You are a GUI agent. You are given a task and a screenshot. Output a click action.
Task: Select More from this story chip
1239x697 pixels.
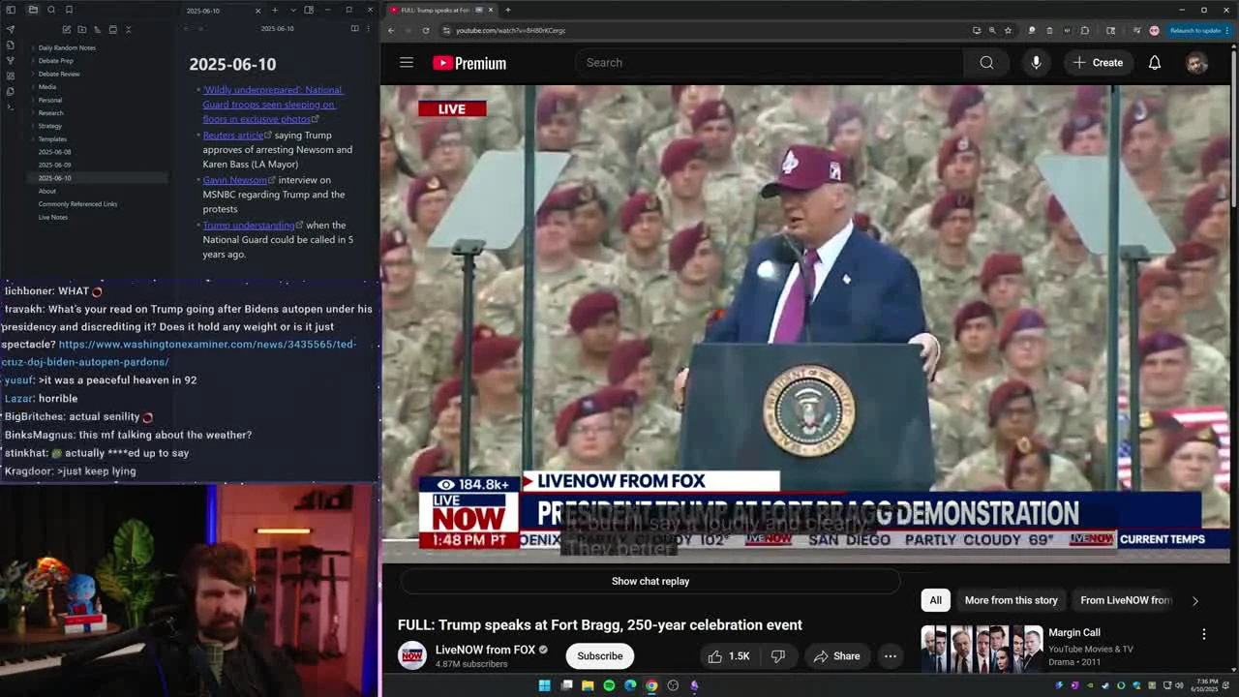[x=1011, y=600]
